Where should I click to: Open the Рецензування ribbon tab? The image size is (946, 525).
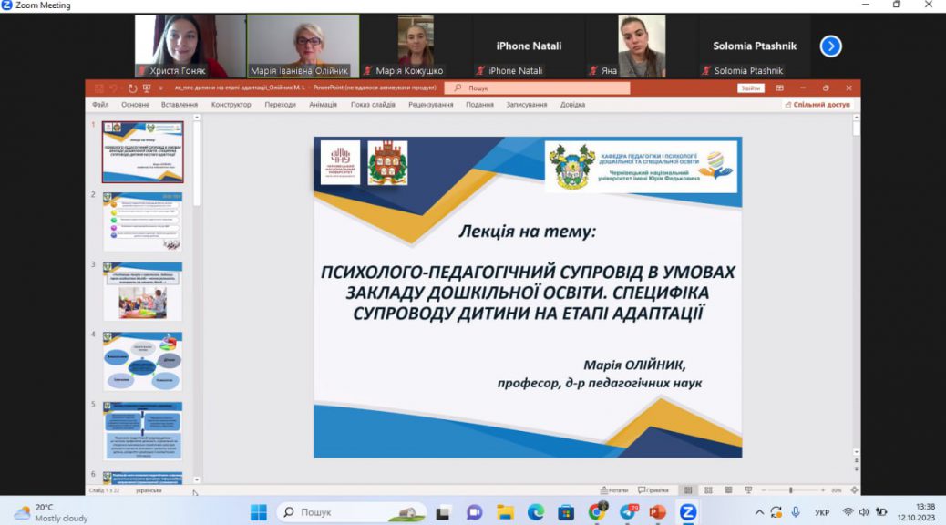(x=431, y=105)
